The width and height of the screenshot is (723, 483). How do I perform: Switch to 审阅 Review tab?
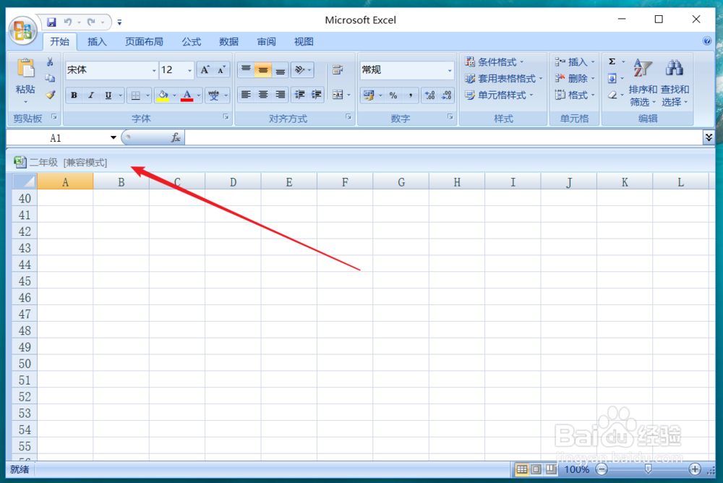click(x=266, y=41)
